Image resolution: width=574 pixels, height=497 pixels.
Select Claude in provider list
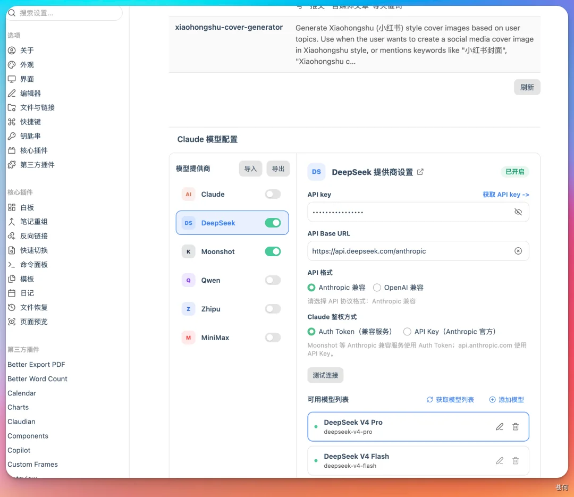coord(232,194)
